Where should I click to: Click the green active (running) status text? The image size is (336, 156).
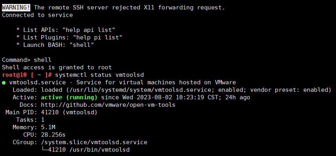coord(69,98)
